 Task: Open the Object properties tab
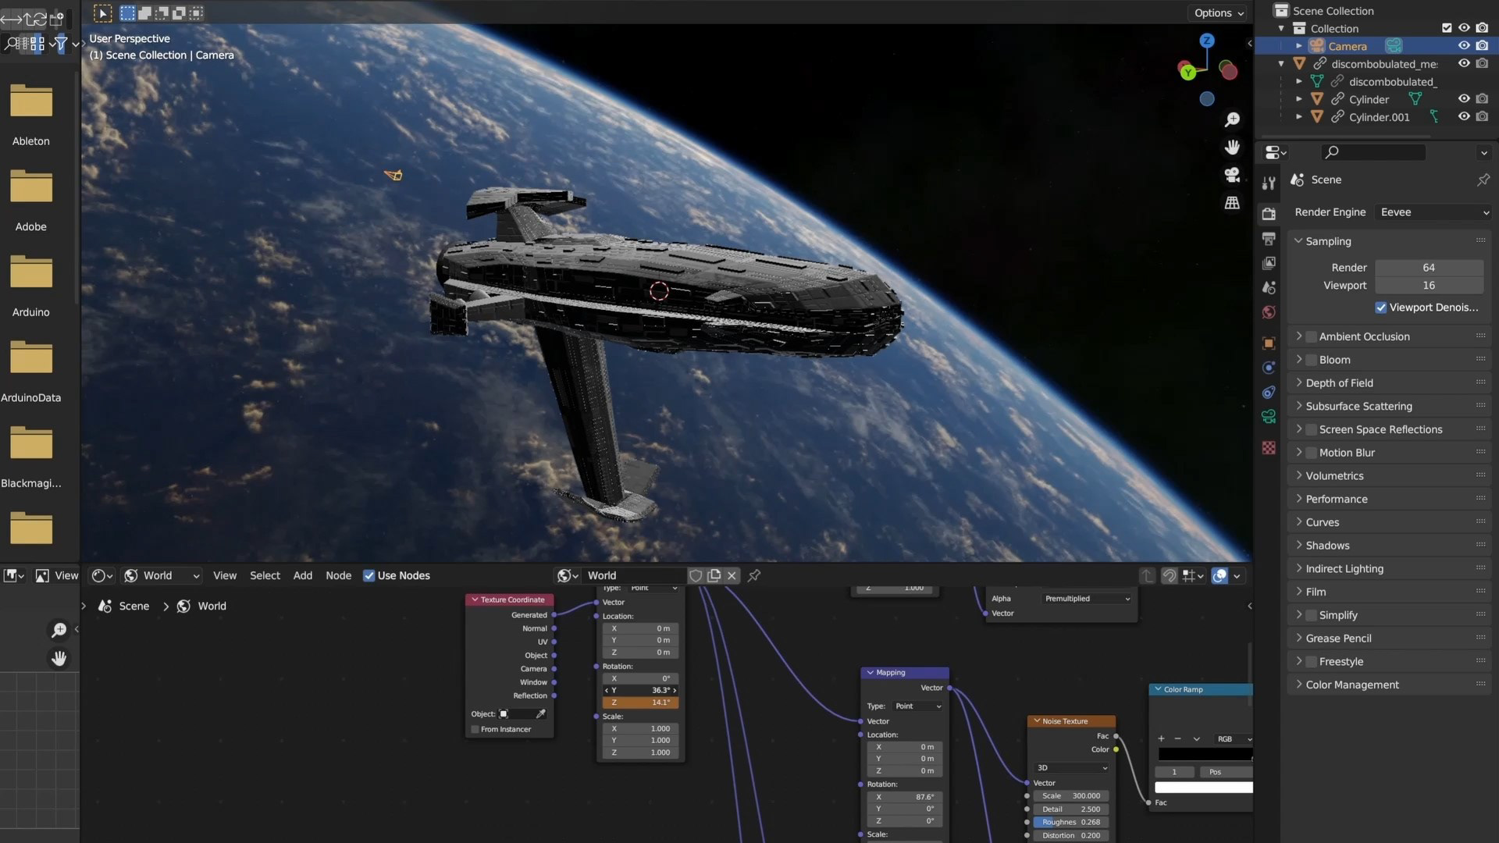[x=1269, y=343]
